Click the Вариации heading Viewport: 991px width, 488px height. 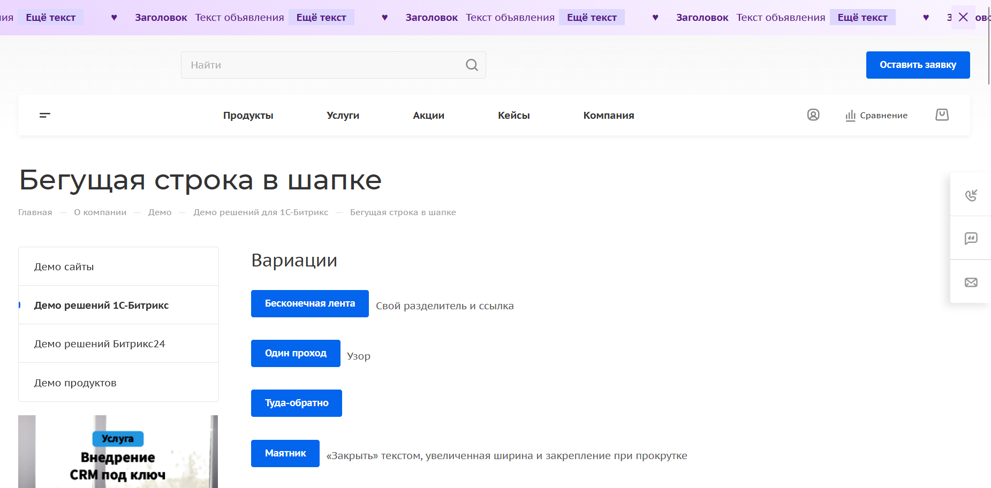point(294,261)
